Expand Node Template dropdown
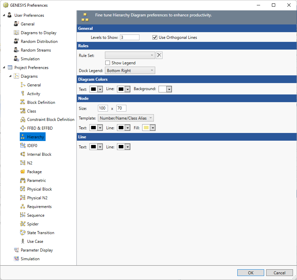This screenshot has height=280, width=297. click(x=126, y=118)
